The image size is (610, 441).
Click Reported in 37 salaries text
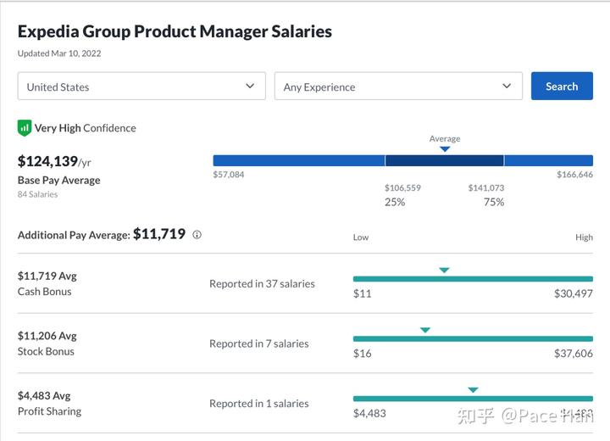(x=262, y=283)
